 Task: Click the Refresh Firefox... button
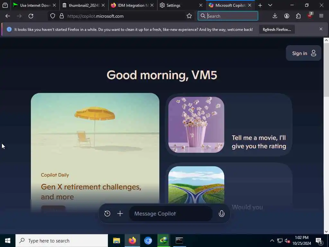(277, 30)
